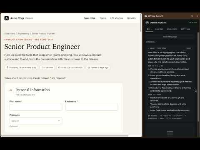
Task: Click the salary icon beside $165,000 to $190,000
Action: click(59, 67)
